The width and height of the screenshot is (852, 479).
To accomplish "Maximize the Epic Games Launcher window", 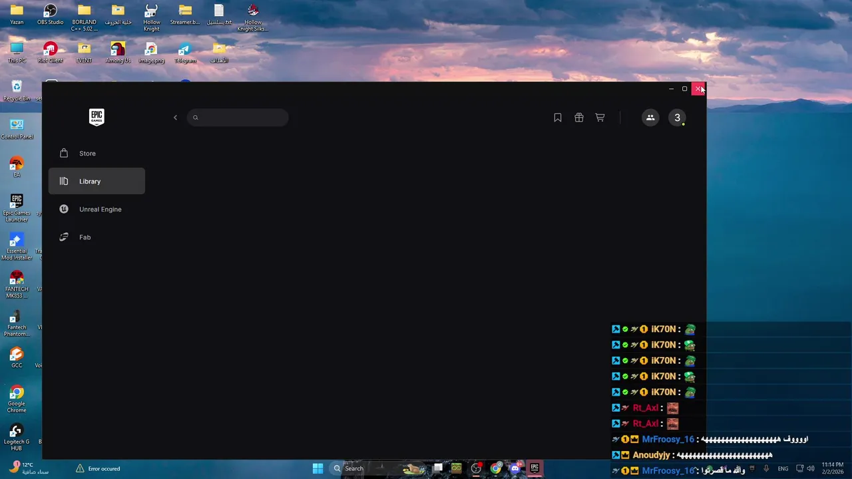I will click(684, 88).
